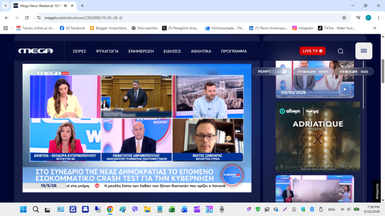Screen dimensions: 385x216
Task: Open Paint from the taskbar
Action: (122, 210)
